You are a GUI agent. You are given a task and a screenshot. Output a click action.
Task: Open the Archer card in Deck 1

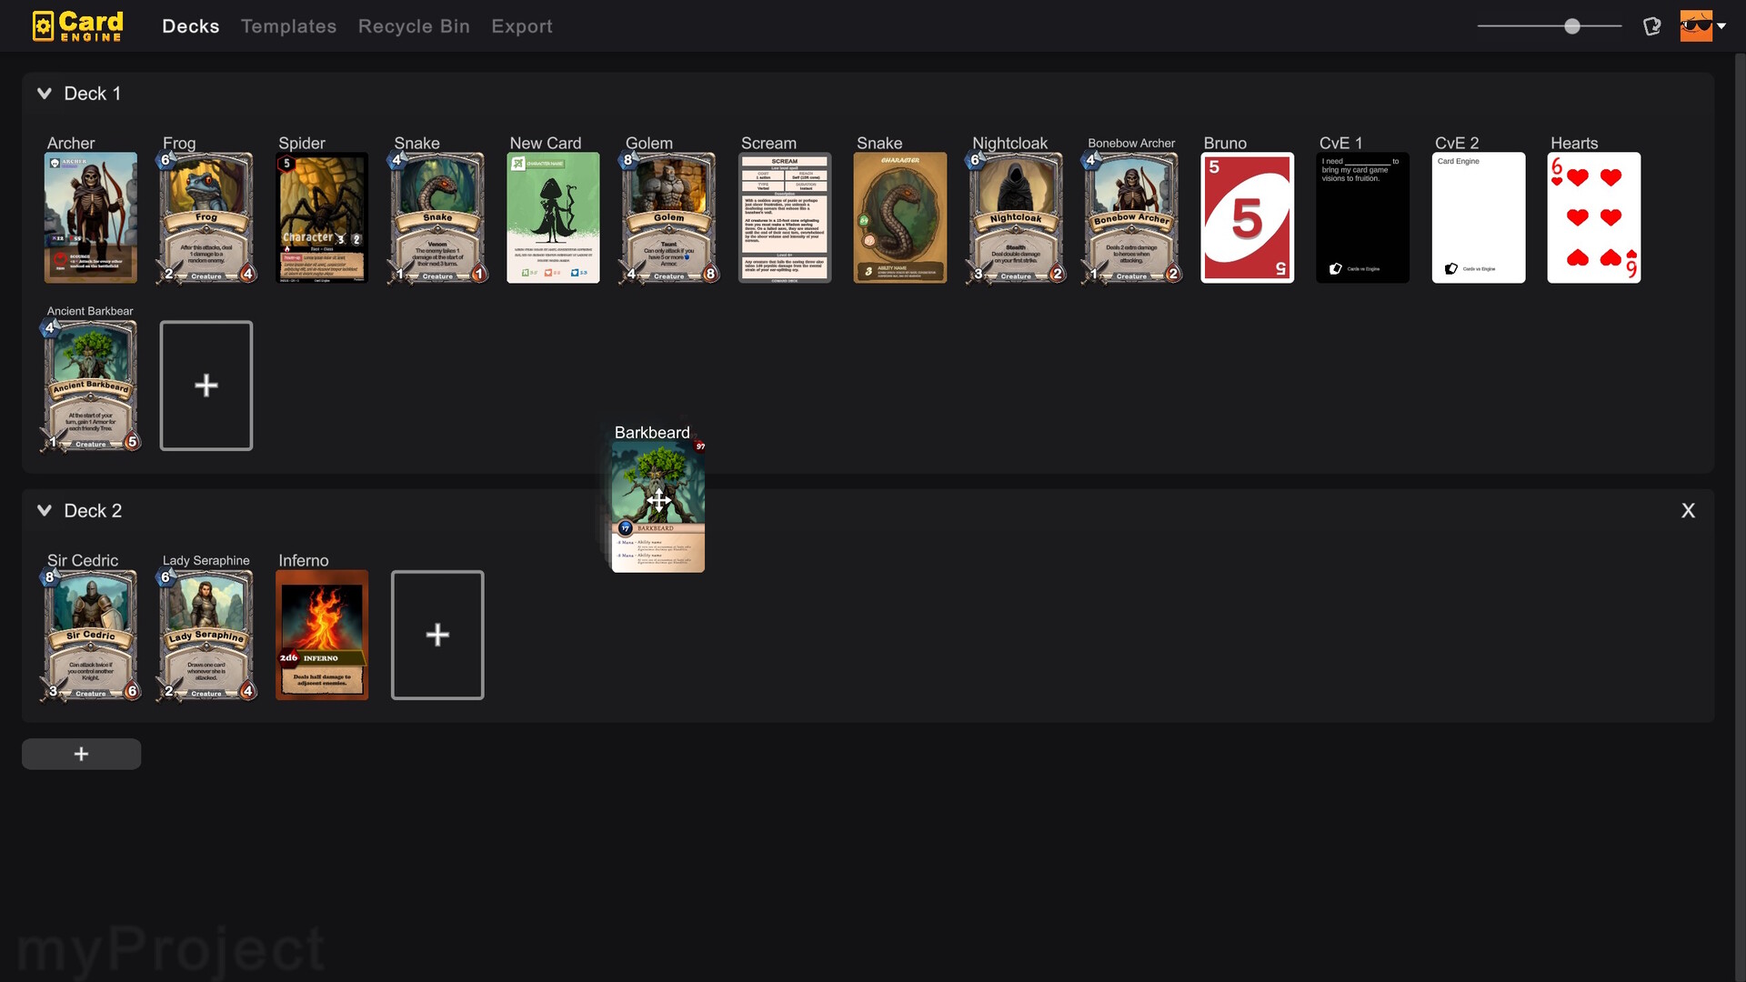(x=90, y=217)
